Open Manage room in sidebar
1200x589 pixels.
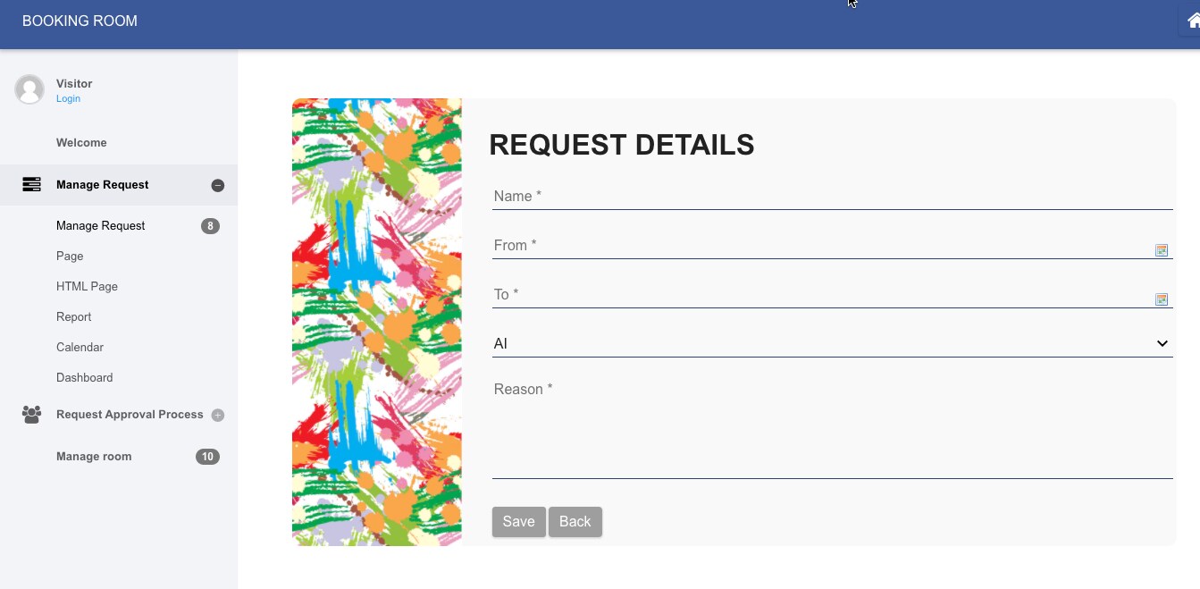point(94,457)
